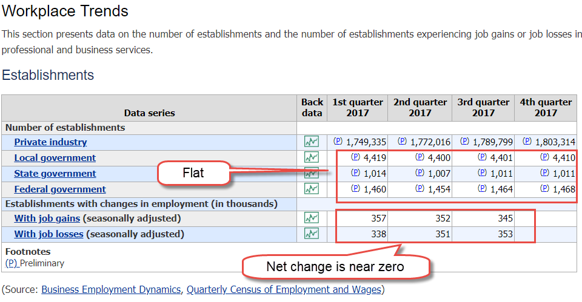This screenshot has width=582, height=302.
Task: Click the 'Net change is near zero' callout
Action: click(x=335, y=267)
